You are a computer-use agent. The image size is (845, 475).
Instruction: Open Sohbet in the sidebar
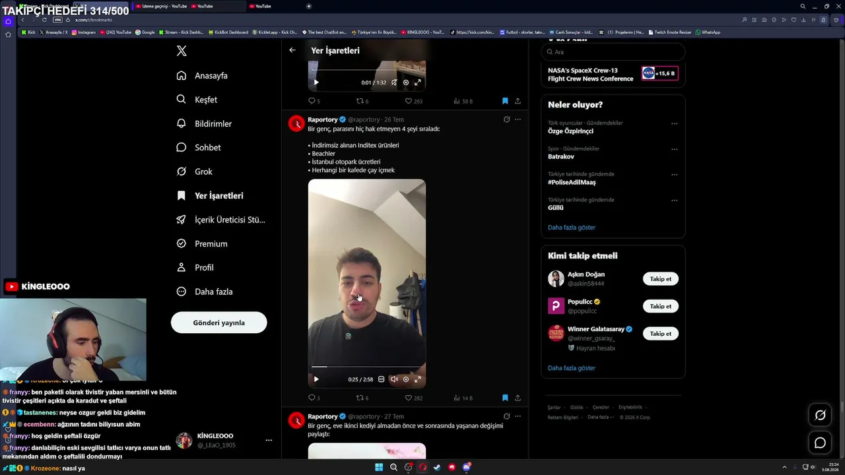[199, 148]
